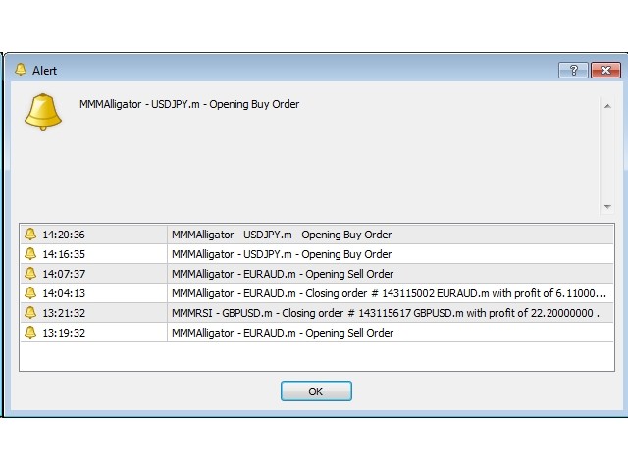Select EURAUD.m Opening Sell Order message at 13:19:32
This screenshot has height=471, width=628.
(x=283, y=333)
